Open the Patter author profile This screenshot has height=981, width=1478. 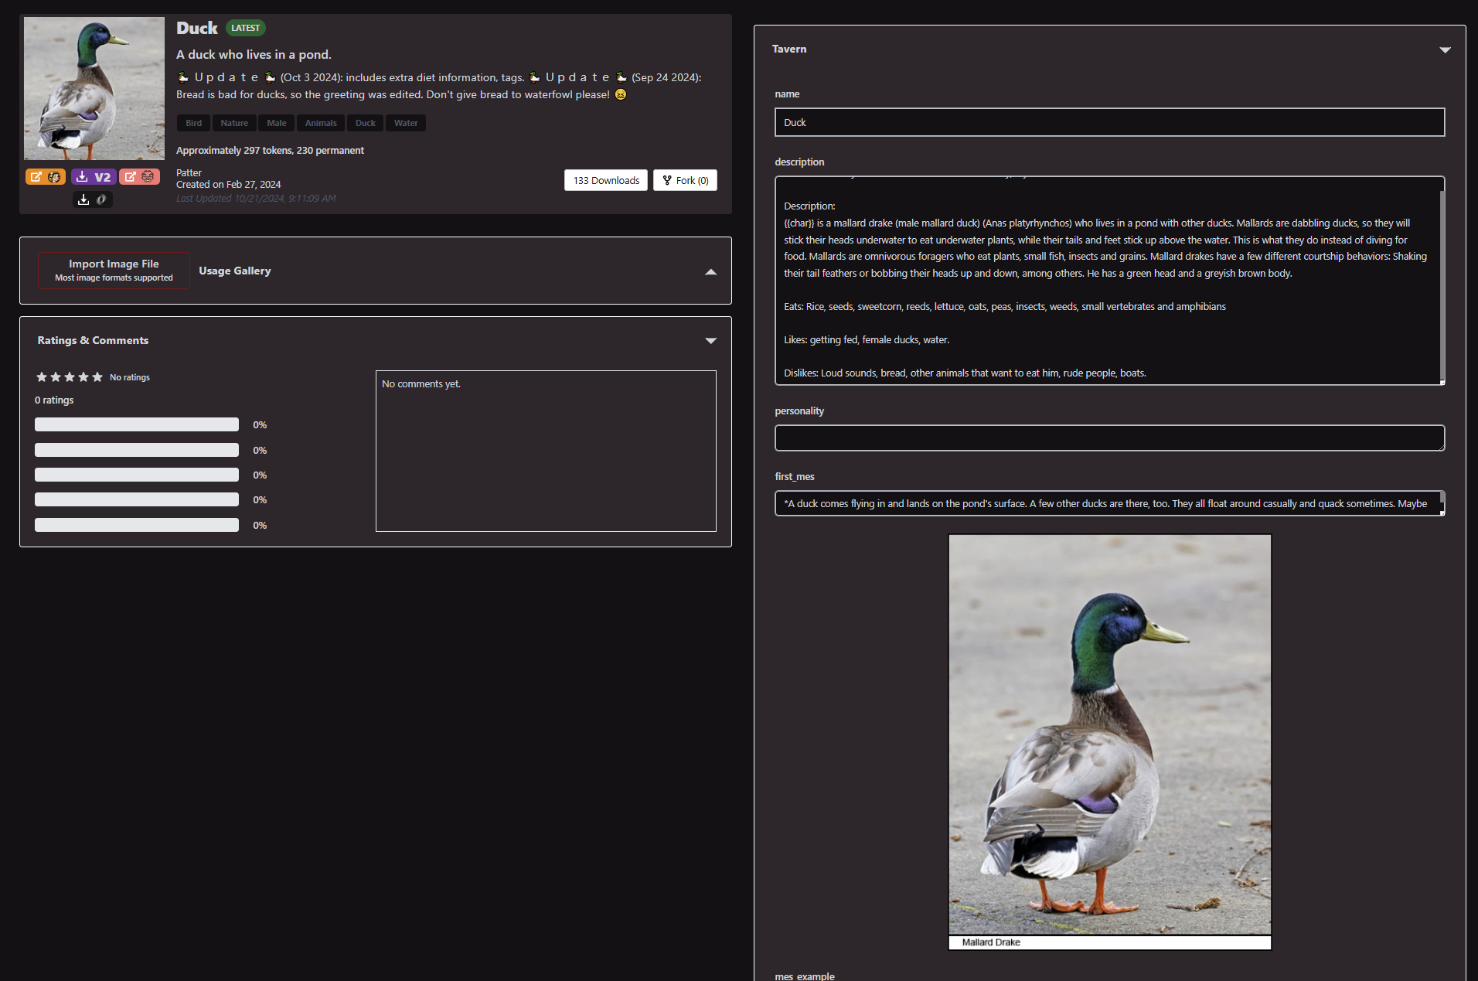pos(189,173)
